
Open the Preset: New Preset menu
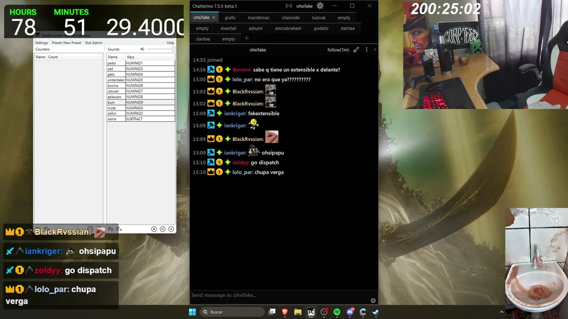[x=67, y=43]
